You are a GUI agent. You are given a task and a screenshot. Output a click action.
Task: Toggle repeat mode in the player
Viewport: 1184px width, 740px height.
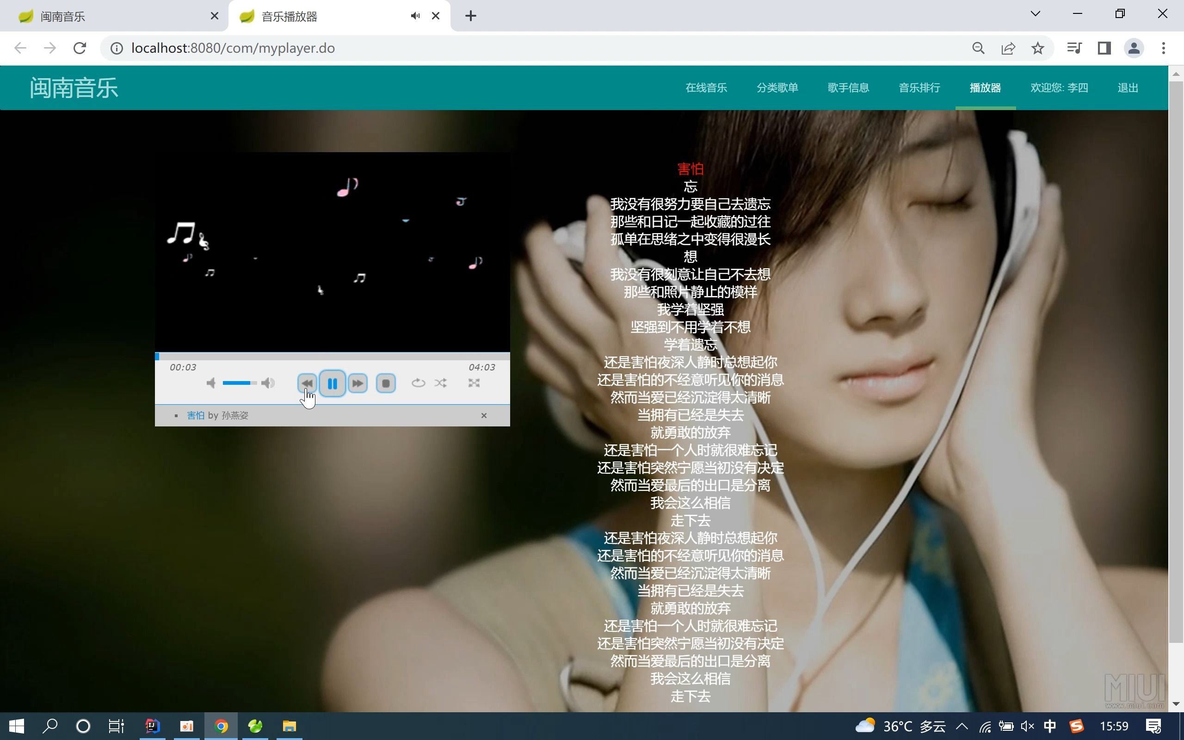[418, 383]
